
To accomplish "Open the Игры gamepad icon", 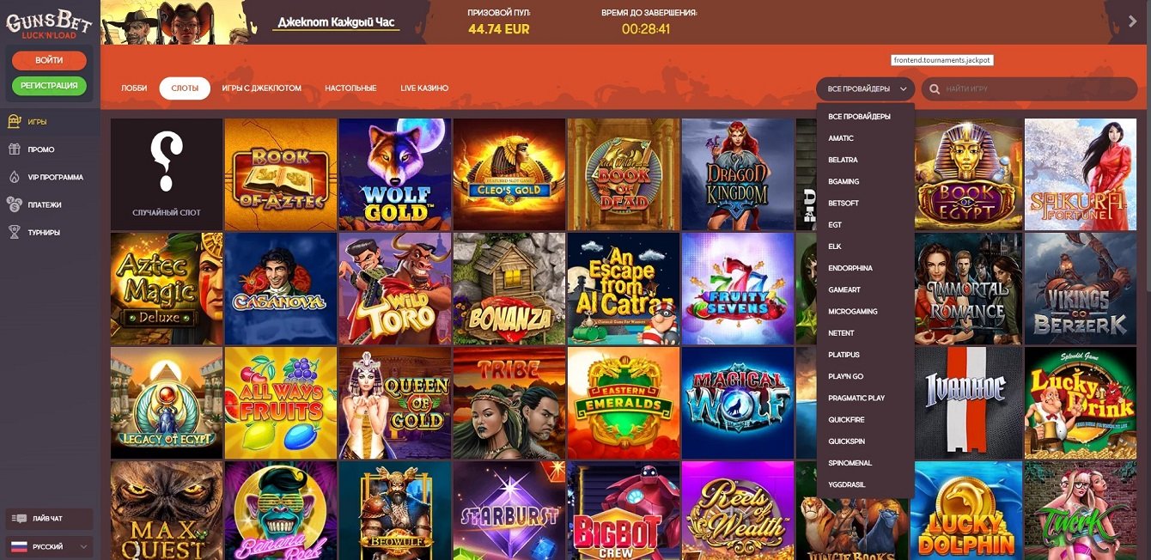I will click(14, 121).
